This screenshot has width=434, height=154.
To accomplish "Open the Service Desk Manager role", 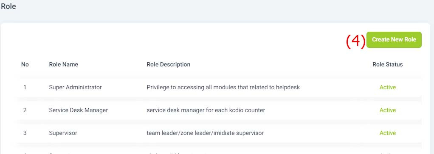I will pos(78,110).
